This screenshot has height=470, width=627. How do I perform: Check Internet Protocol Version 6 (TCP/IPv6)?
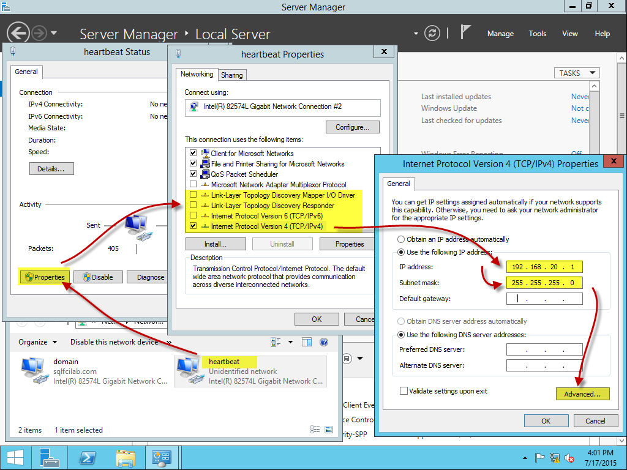point(193,215)
